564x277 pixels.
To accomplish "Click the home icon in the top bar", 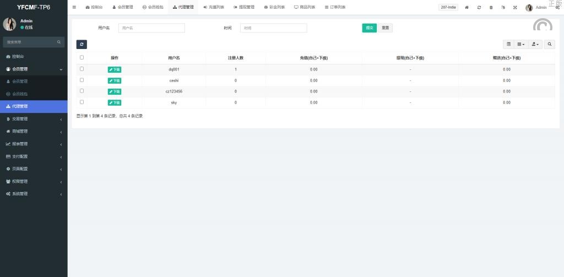I will [467, 7].
